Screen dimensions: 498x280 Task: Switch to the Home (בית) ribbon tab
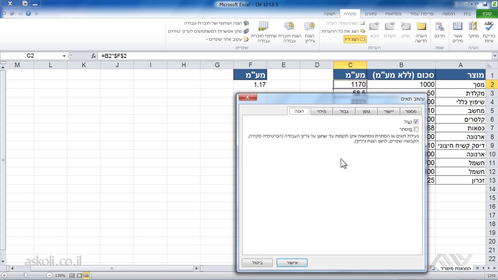467,14
